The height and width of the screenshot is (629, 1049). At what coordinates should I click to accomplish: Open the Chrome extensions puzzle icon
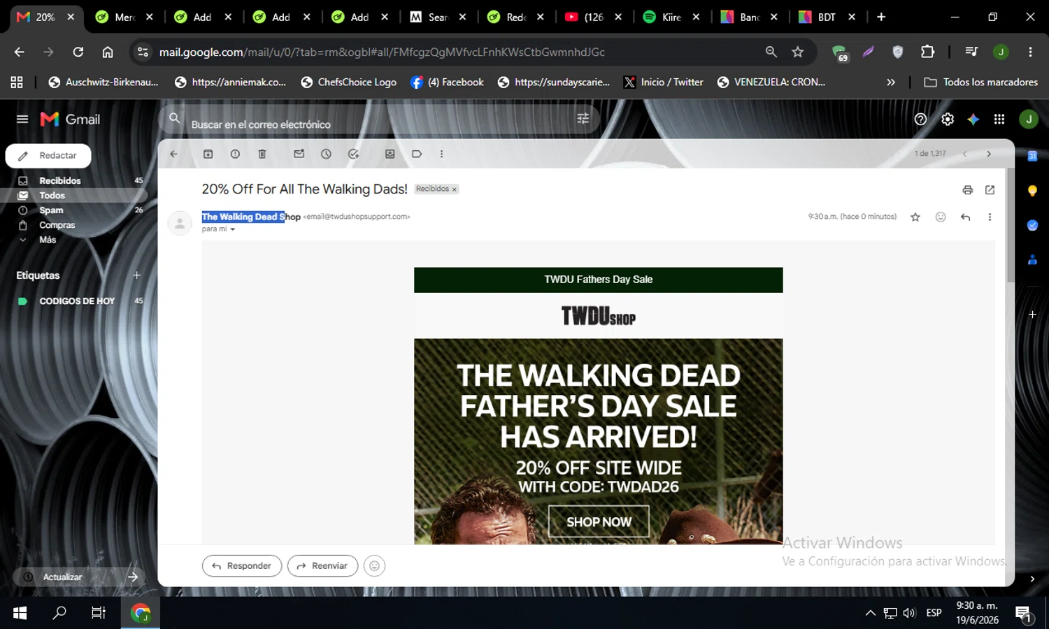pyautogui.click(x=927, y=52)
